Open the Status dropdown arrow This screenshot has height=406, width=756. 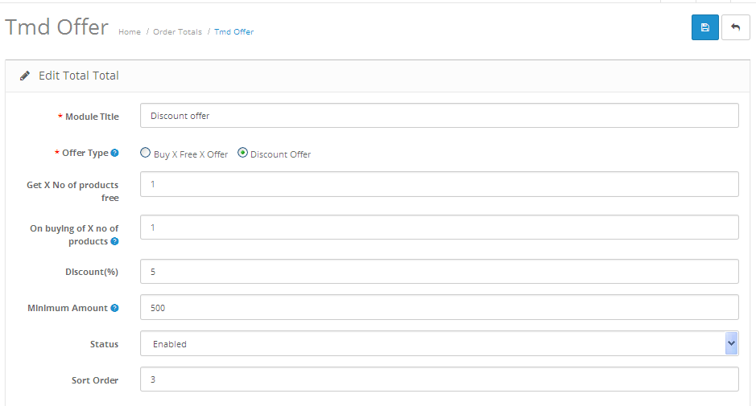(x=731, y=343)
